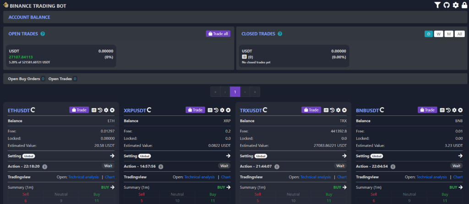Open the filter funnel icon in header
Screen dimensions: 469x204
pyautogui.click(x=437, y=5)
